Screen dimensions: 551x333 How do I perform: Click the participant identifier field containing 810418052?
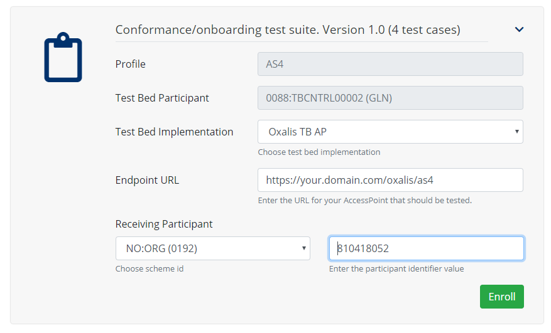coord(426,248)
